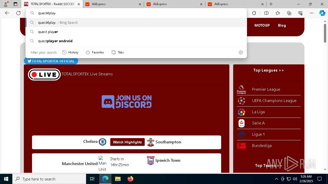The height and width of the screenshot is (184, 328).
Task: Select 'quest4play. - Bing Search' suggestion
Action: tap(136, 22)
